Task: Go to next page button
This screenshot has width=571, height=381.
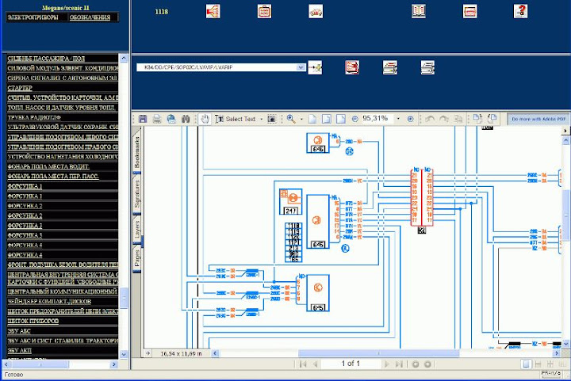Action: (x=386, y=364)
